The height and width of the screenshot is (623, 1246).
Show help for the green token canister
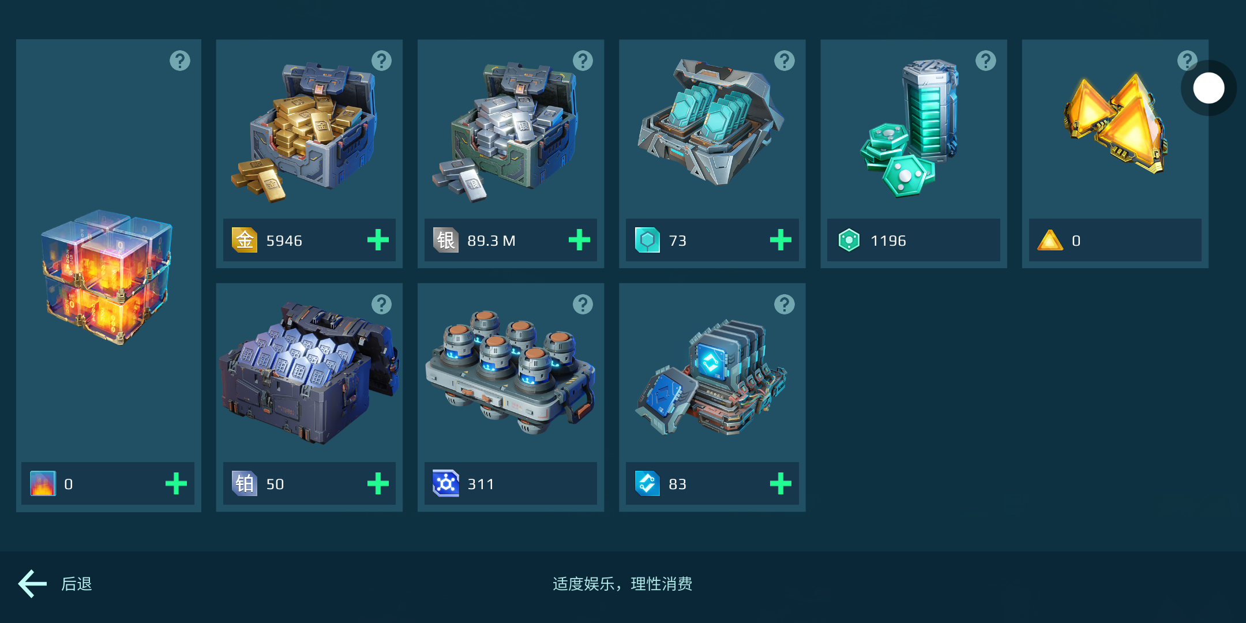[x=986, y=61]
